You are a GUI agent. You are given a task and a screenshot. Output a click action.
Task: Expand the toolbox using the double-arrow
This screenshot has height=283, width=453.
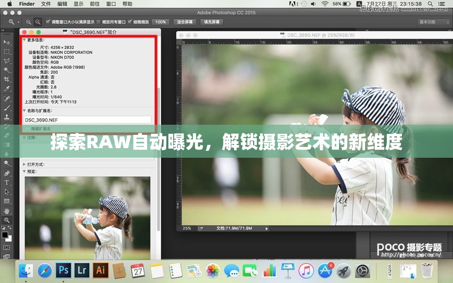tap(3, 30)
